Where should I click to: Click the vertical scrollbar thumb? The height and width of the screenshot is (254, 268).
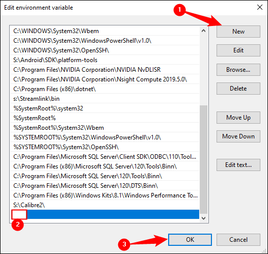pos(203,160)
